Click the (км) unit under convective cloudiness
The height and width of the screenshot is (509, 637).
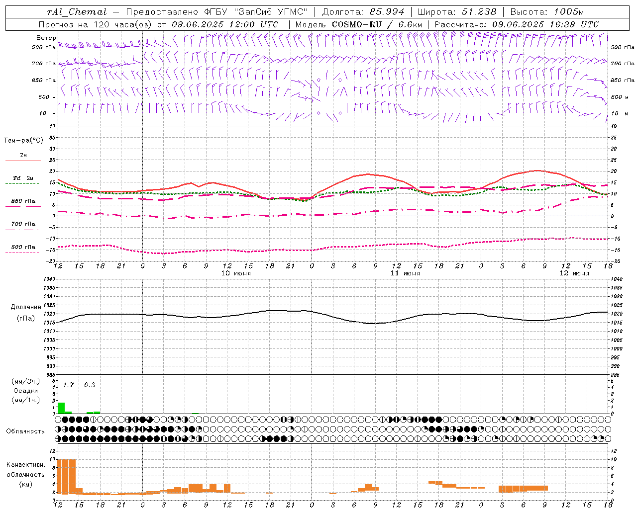[25, 484]
